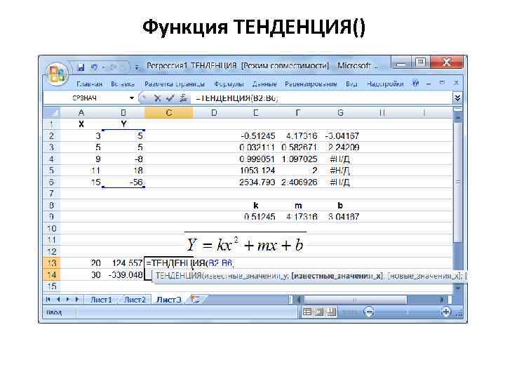The image size is (505, 379).
Task: Open Insert Function fx dialog
Action: click(x=183, y=98)
